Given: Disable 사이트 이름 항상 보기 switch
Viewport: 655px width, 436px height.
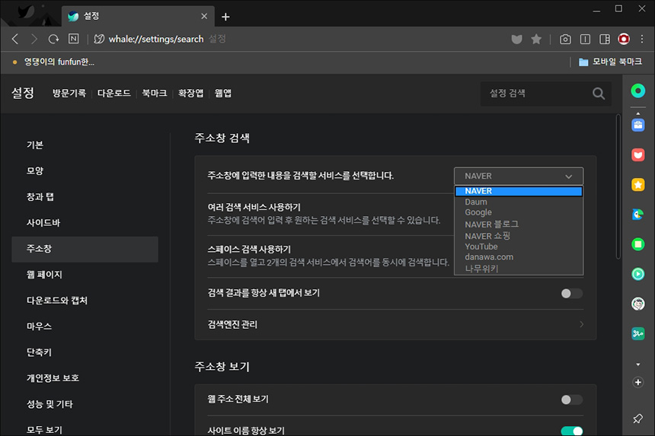Looking at the screenshot, I should click(x=571, y=431).
